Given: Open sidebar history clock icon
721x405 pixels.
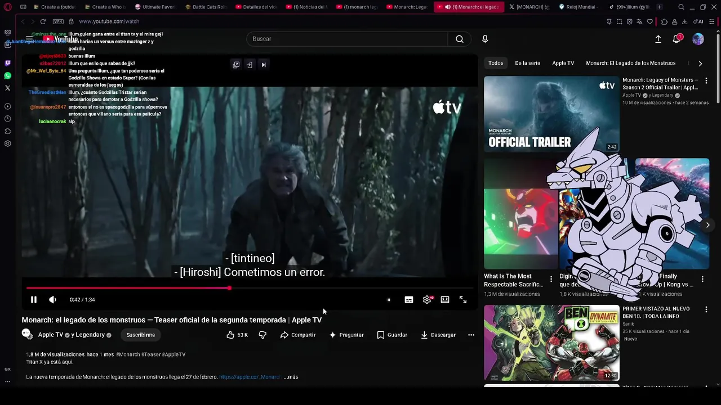Looking at the screenshot, I should (7, 119).
